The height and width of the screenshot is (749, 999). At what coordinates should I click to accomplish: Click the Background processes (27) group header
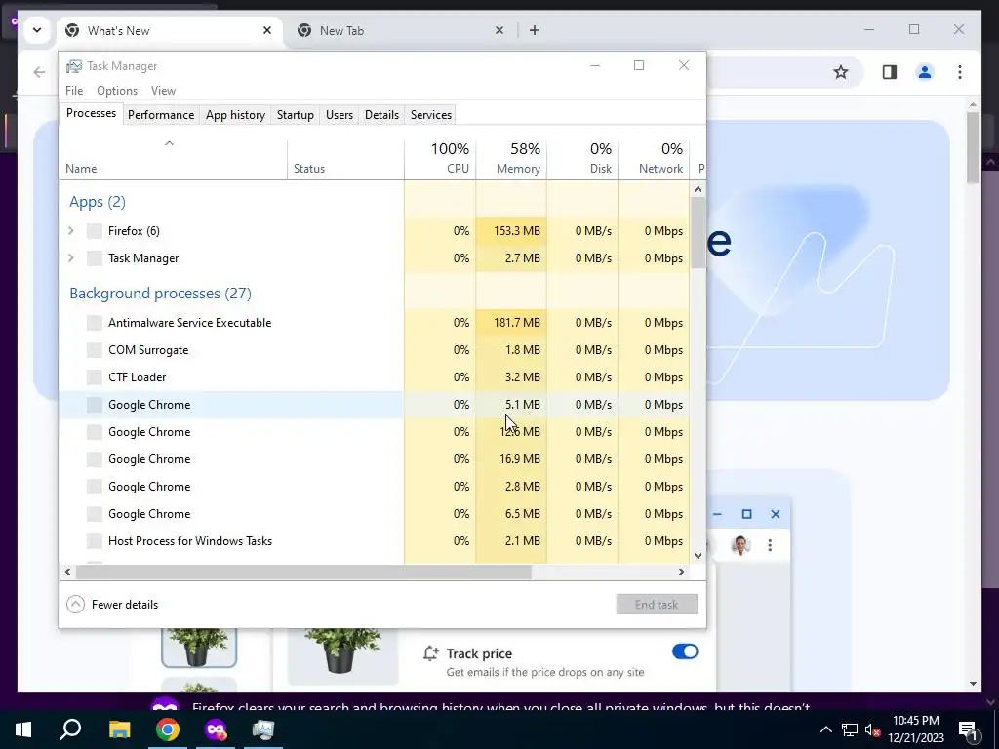[161, 293]
